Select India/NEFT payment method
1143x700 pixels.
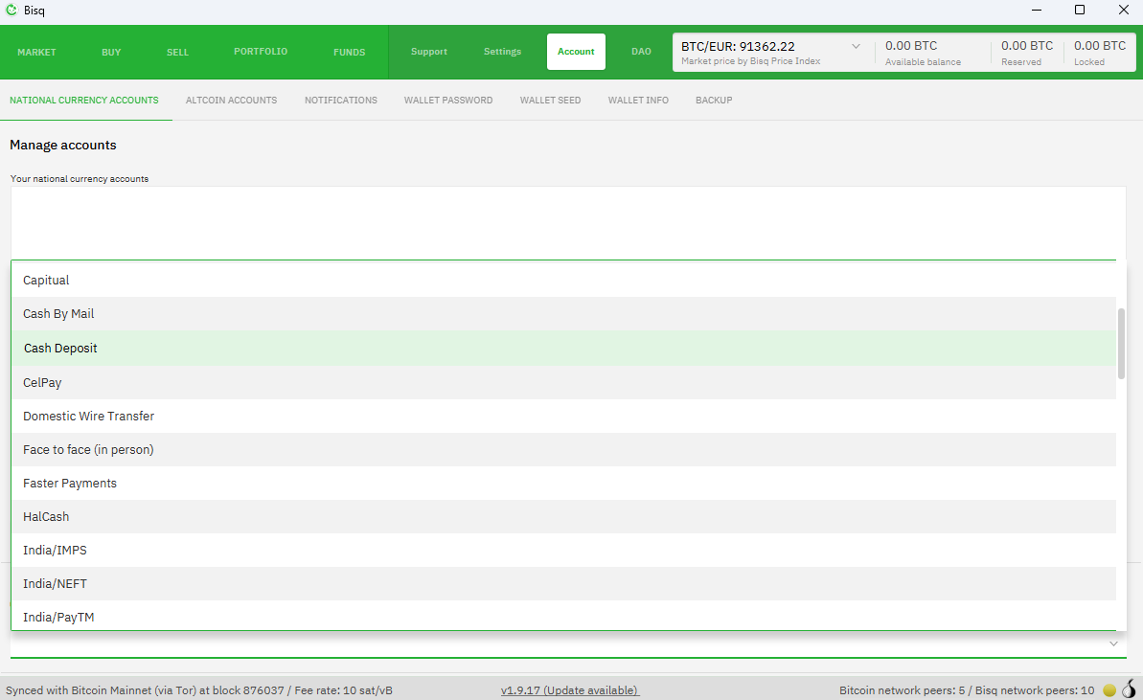(563, 583)
